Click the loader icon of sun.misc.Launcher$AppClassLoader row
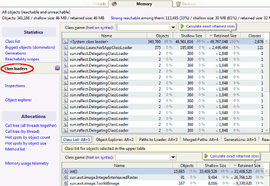This screenshot has width=270, height=186. (x=66, y=47)
